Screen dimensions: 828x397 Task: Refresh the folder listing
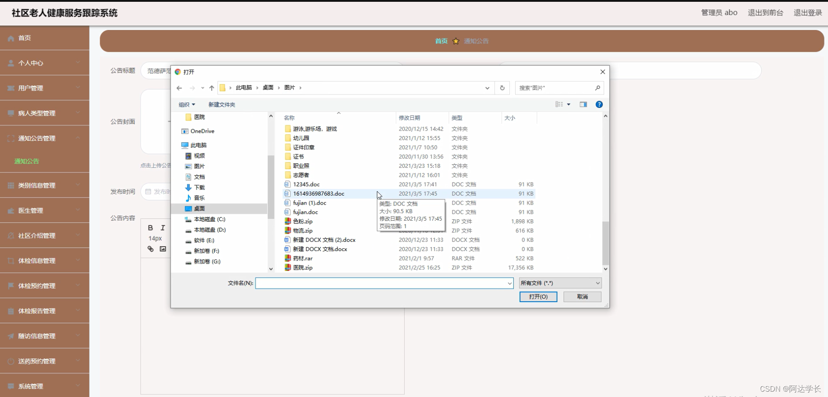click(502, 88)
